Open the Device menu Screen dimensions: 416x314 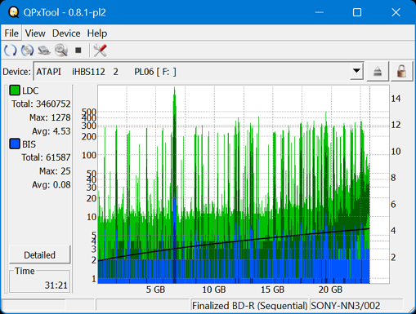pos(66,33)
